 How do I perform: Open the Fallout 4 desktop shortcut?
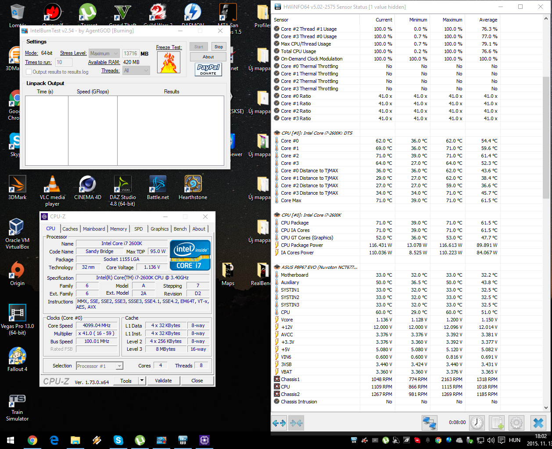tap(17, 360)
